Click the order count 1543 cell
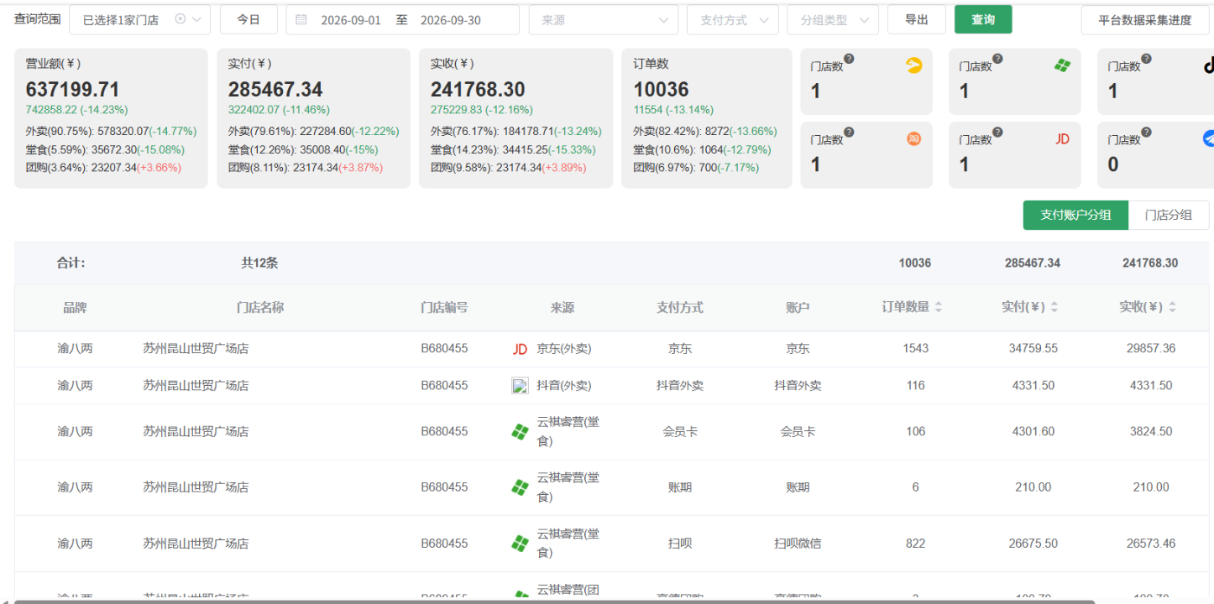 [x=915, y=348]
